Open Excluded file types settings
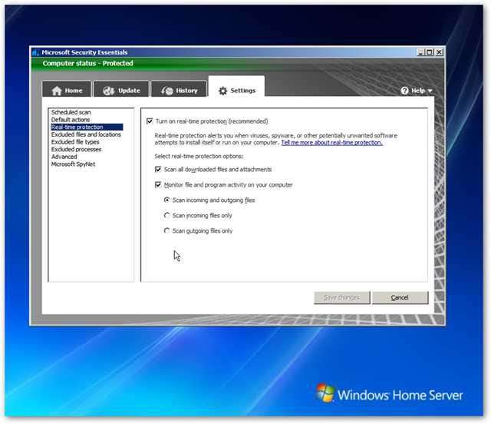The image size is (491, 424). (75, 142)
